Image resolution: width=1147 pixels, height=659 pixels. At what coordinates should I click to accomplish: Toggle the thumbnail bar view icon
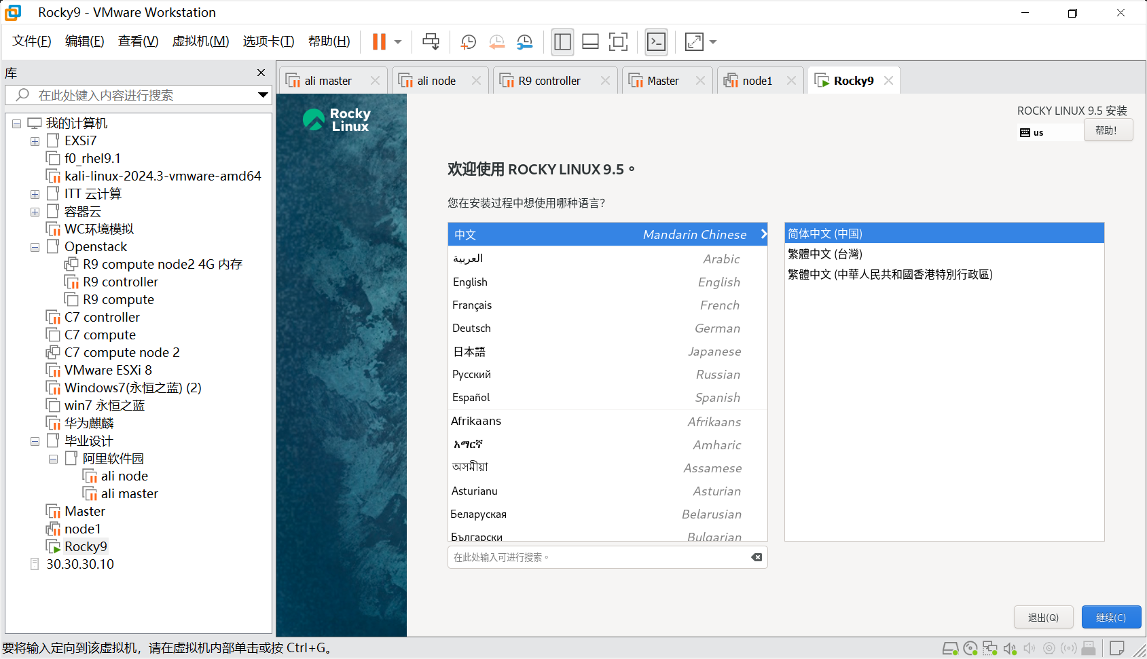click(590, 42)
